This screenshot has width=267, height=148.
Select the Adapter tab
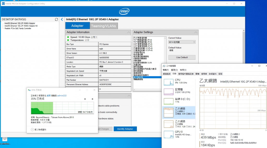77,26
